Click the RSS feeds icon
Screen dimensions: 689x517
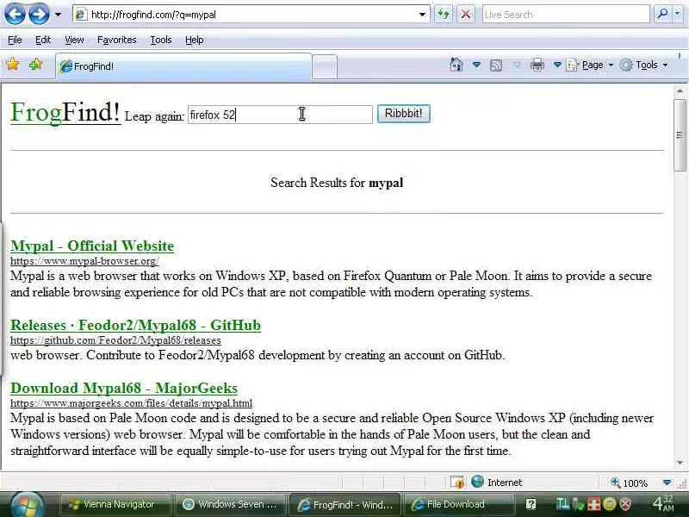pos(496,65)
